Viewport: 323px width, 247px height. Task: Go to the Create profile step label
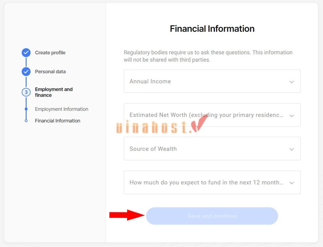(50, 53)
